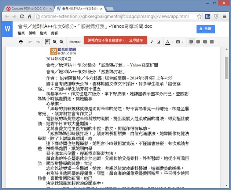Expand the font color dropdown arrow

click(172, 42)
